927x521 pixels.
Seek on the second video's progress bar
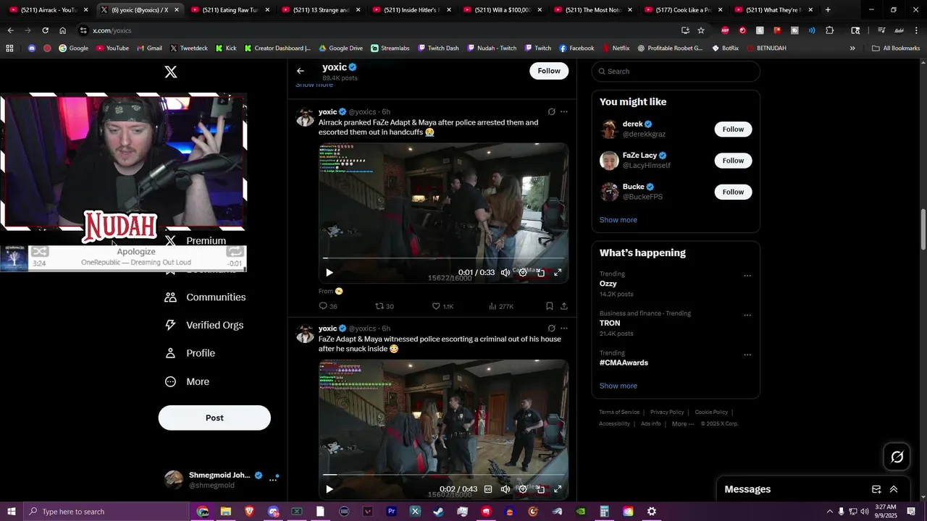click(x=443, y=475)
